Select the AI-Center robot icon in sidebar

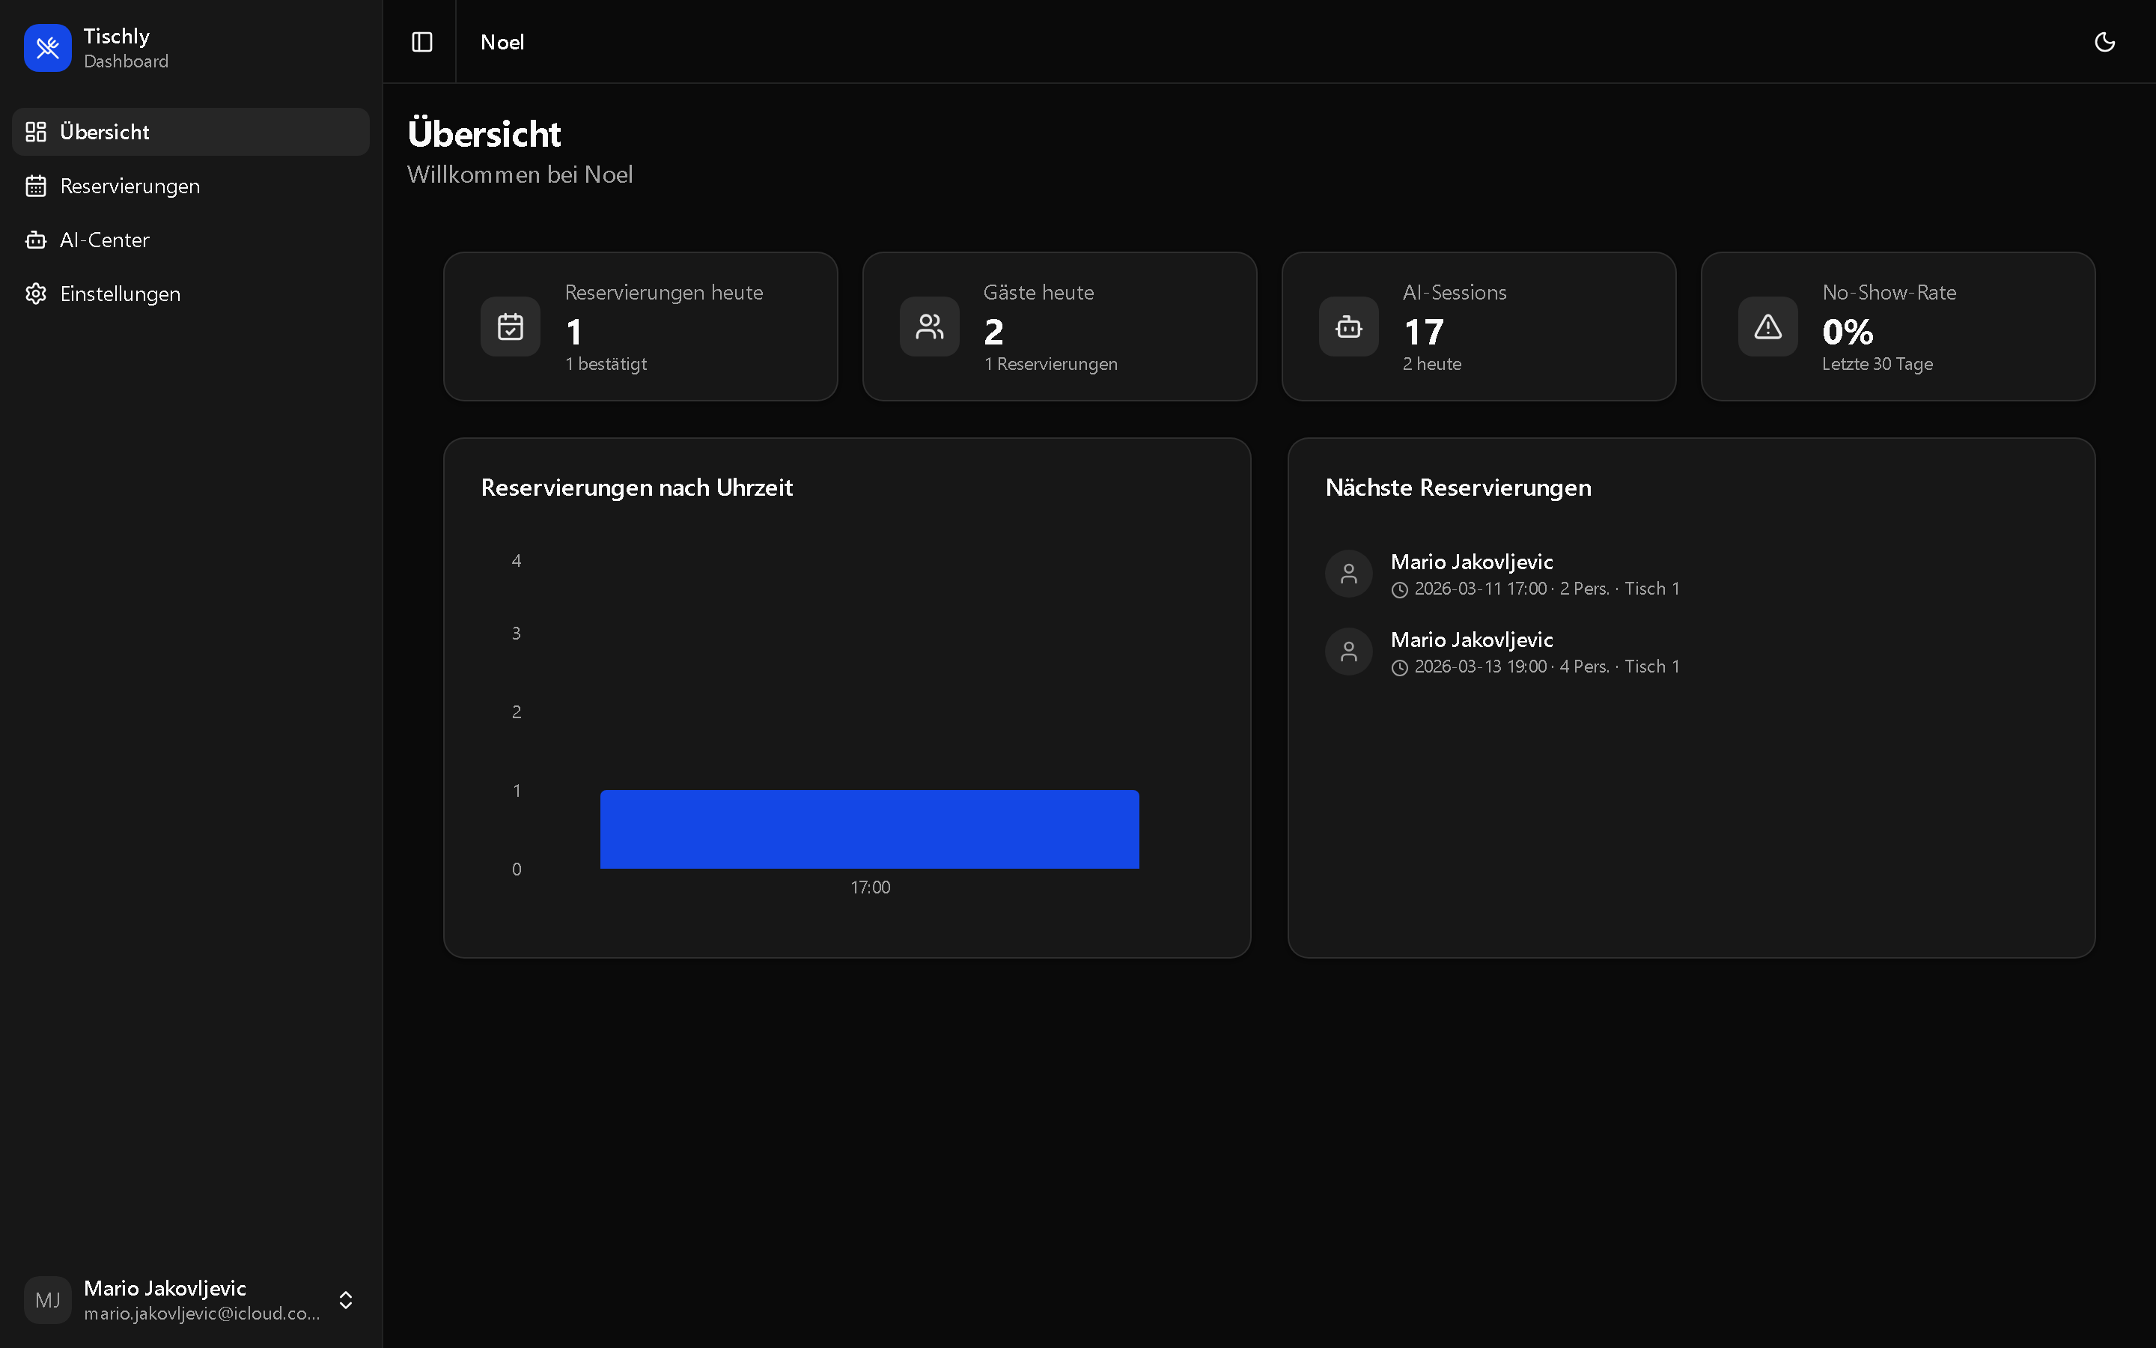pyautogui.click(x=36, y=239)
